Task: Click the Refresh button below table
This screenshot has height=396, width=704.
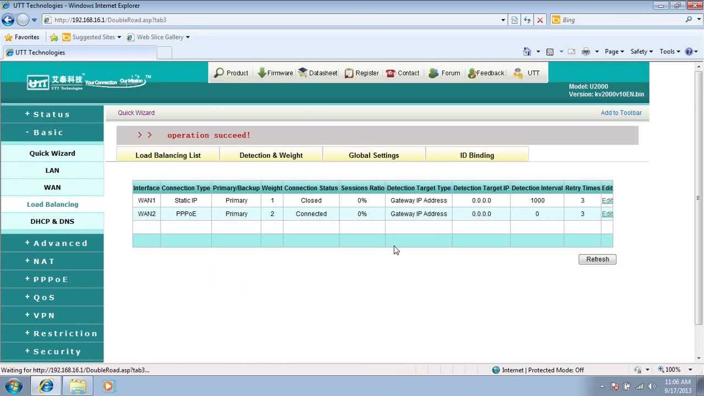Action: tap(597, 259)
